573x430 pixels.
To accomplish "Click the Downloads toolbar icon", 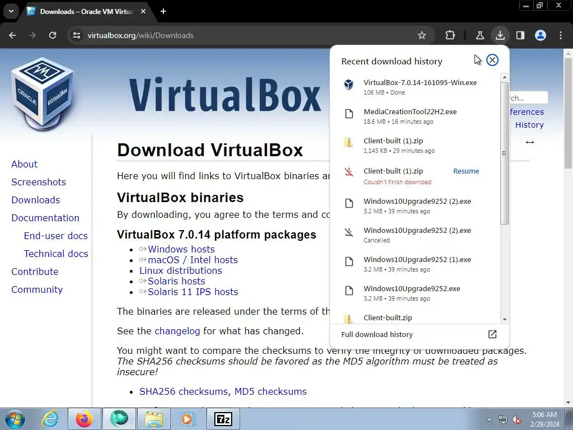I will pos(500,35).
